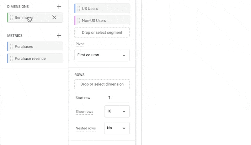Select the Purchases metric label

(24, 47)
